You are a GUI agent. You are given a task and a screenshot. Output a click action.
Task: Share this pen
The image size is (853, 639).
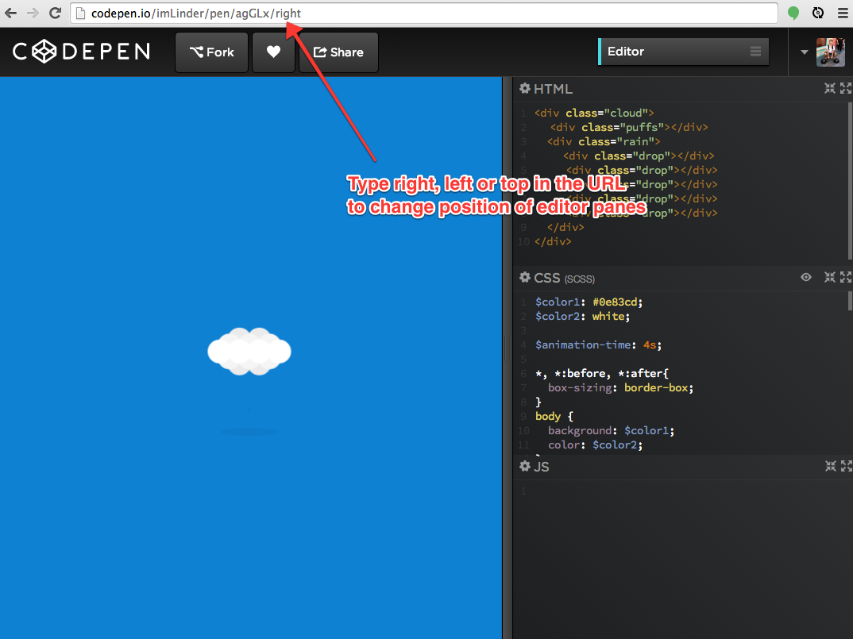point(338,52)
